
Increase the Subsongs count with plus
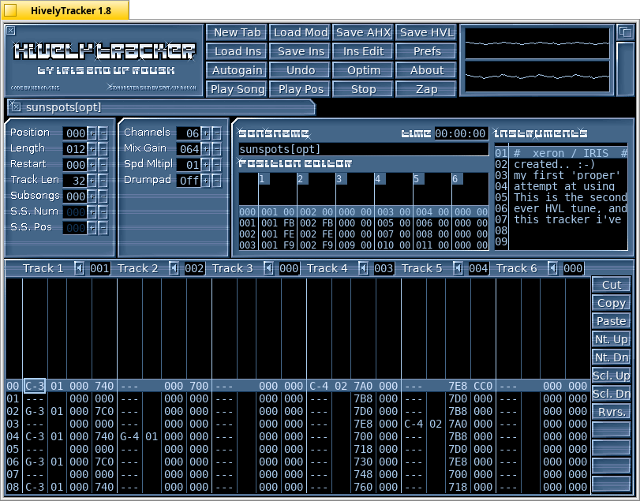(92, 196)
